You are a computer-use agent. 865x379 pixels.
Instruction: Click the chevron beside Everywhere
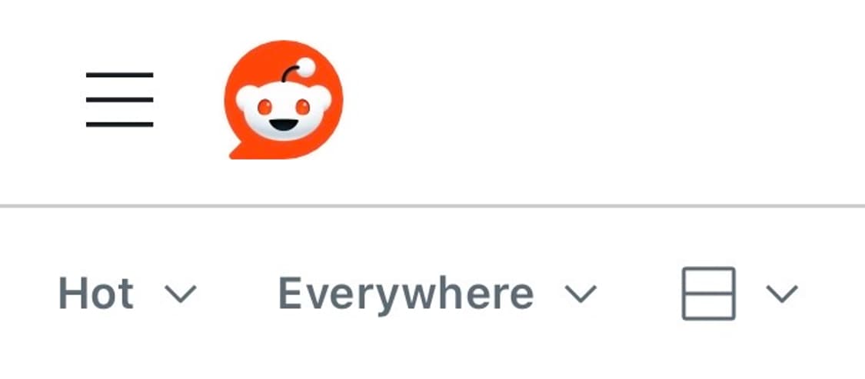coord(581,294)
